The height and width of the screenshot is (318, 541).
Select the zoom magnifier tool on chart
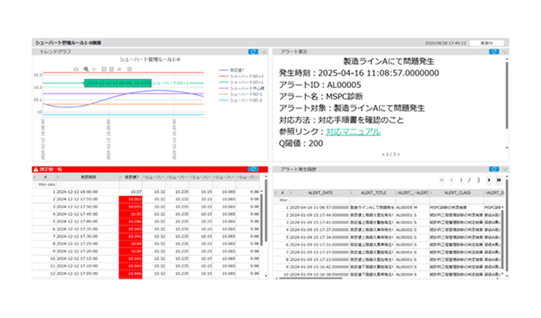click(86, 69)
